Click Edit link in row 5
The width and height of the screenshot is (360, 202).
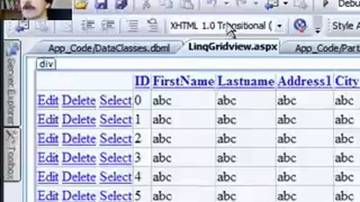click(48, 196)
